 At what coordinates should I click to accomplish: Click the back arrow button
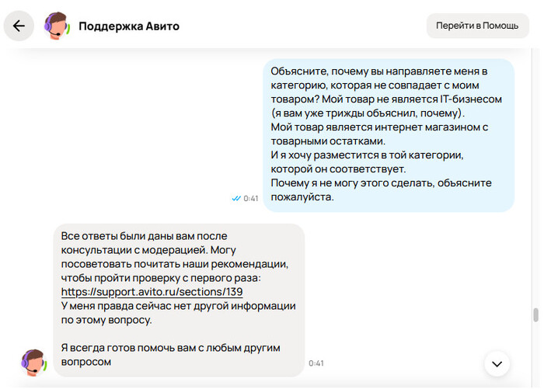click(x=19, y=26)
